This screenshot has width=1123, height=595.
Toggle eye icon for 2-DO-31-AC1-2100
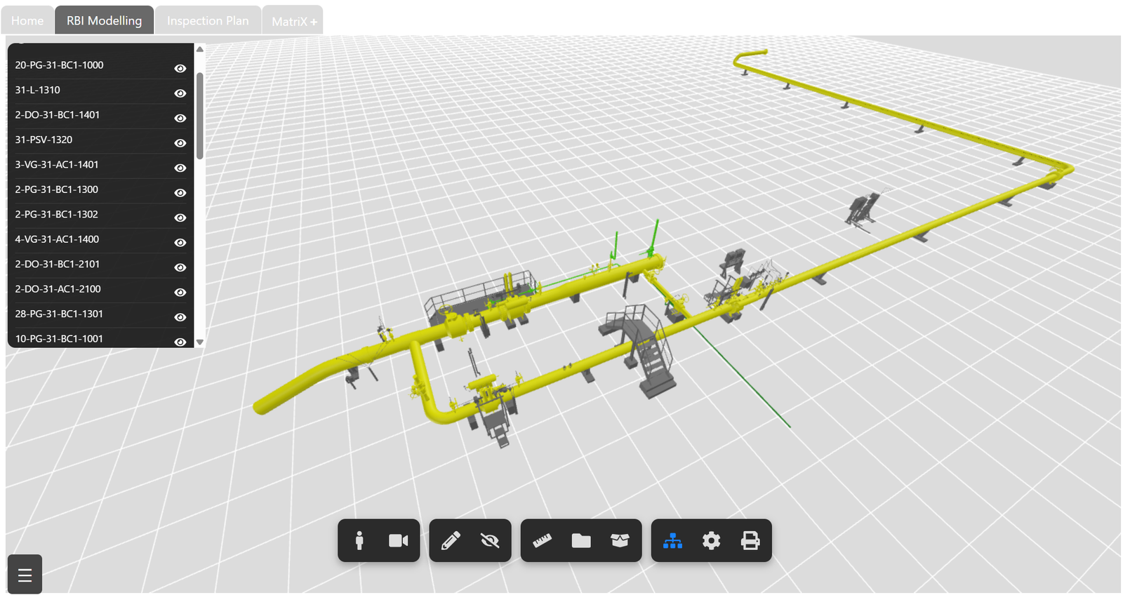[x=180, y=292]
